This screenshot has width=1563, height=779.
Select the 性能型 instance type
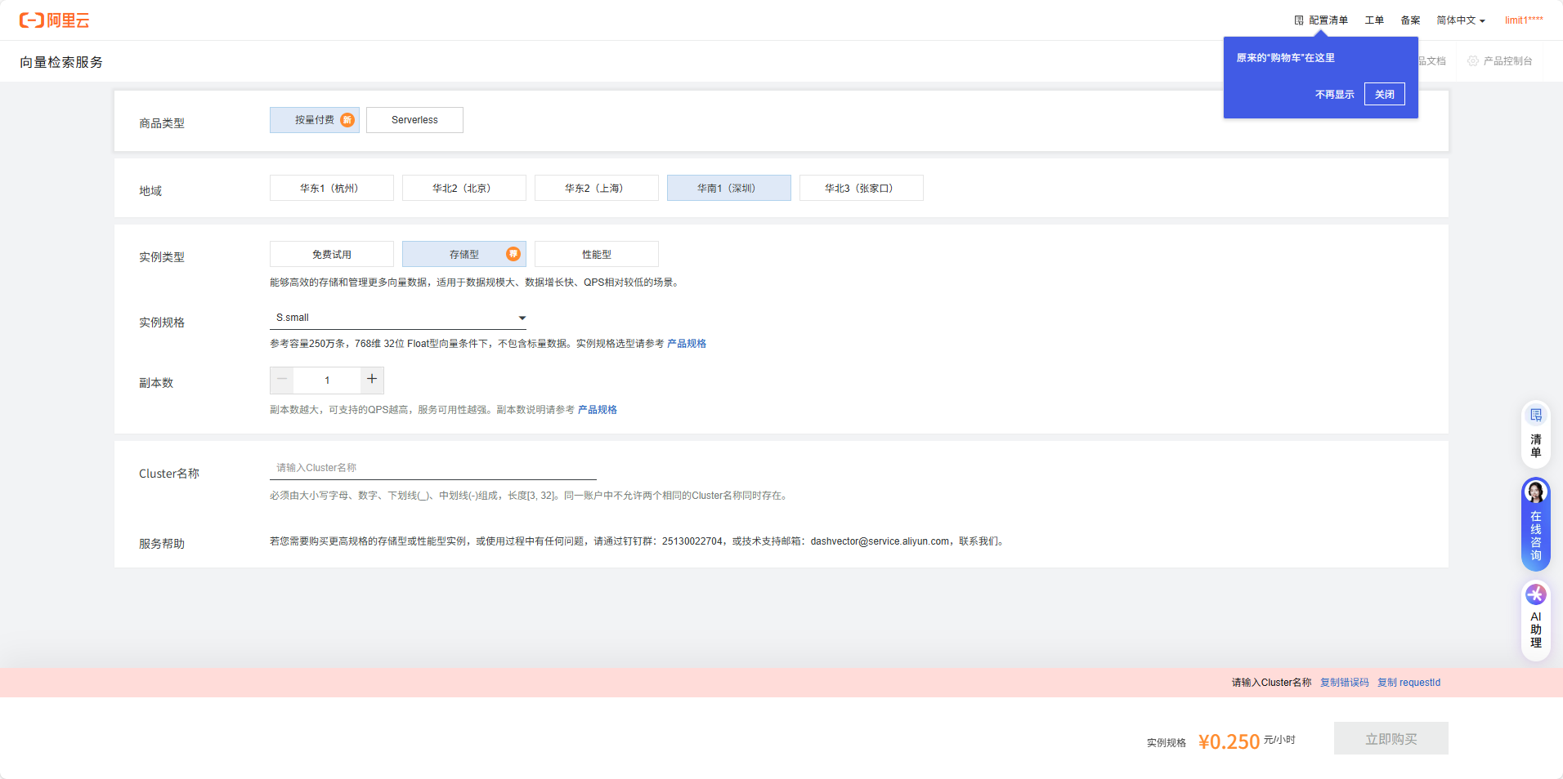(596, 254)
